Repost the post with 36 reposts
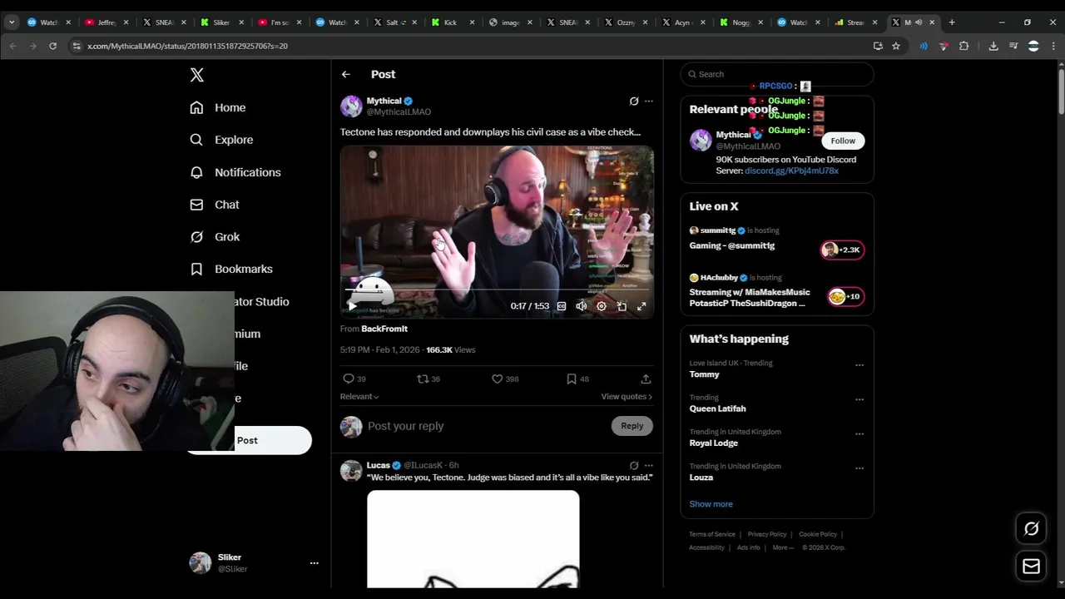 click(x=428, y=379)
